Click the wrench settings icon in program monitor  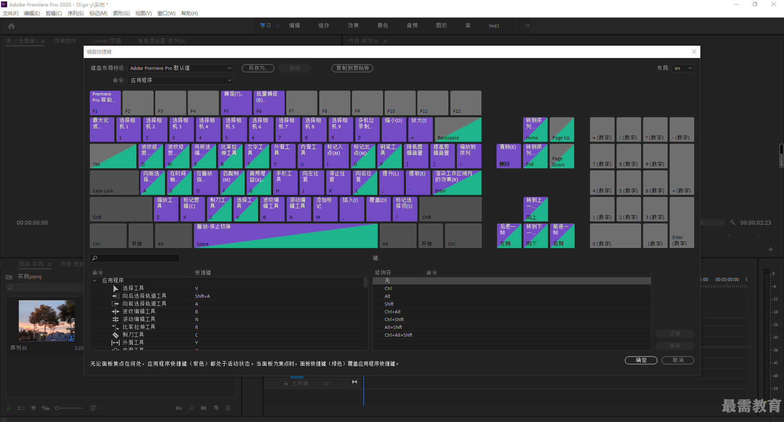(x=733, y=223)
